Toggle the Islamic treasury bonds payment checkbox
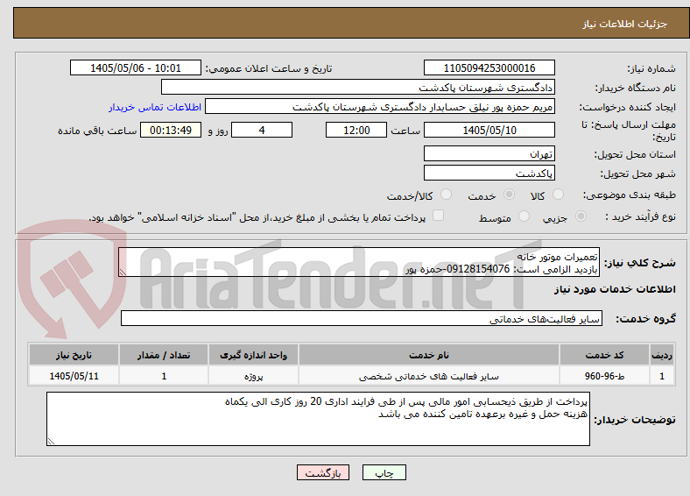The height and width of the screenshot is (496, 690). click(x=439, y=216)
